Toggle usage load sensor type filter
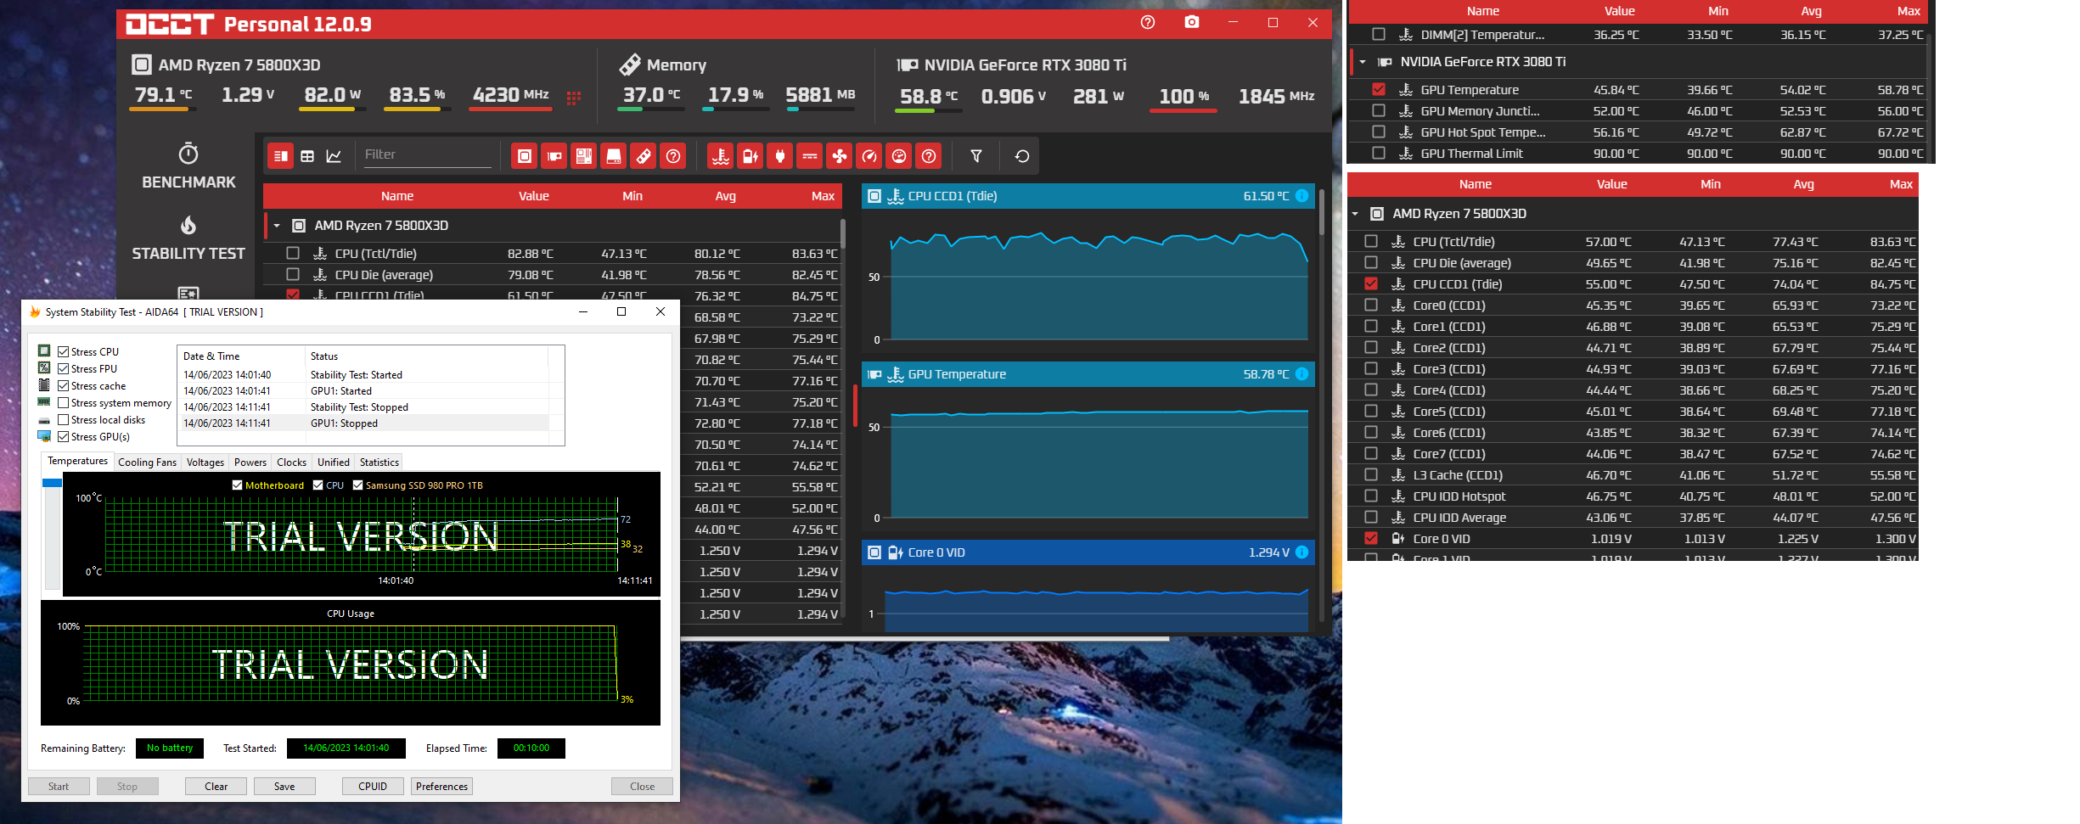Screen dimensions: 2080x824 (899, 156)
